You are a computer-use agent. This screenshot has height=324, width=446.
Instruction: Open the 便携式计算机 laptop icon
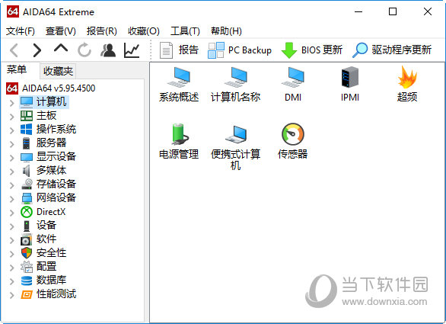(236, 134)
